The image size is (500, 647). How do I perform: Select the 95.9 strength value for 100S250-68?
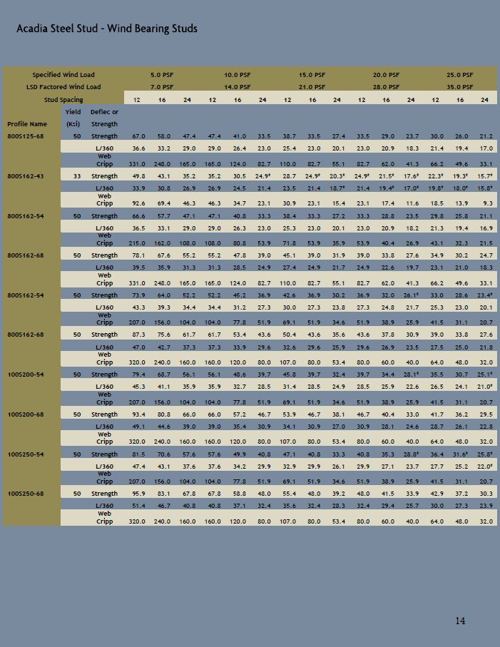tap(138, 494)
